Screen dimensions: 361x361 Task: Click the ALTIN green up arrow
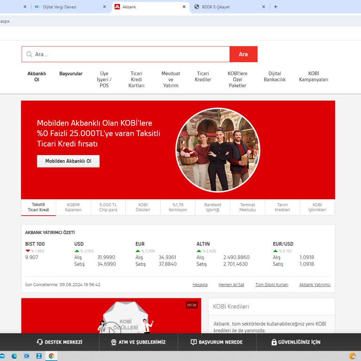tap(199, 251)
